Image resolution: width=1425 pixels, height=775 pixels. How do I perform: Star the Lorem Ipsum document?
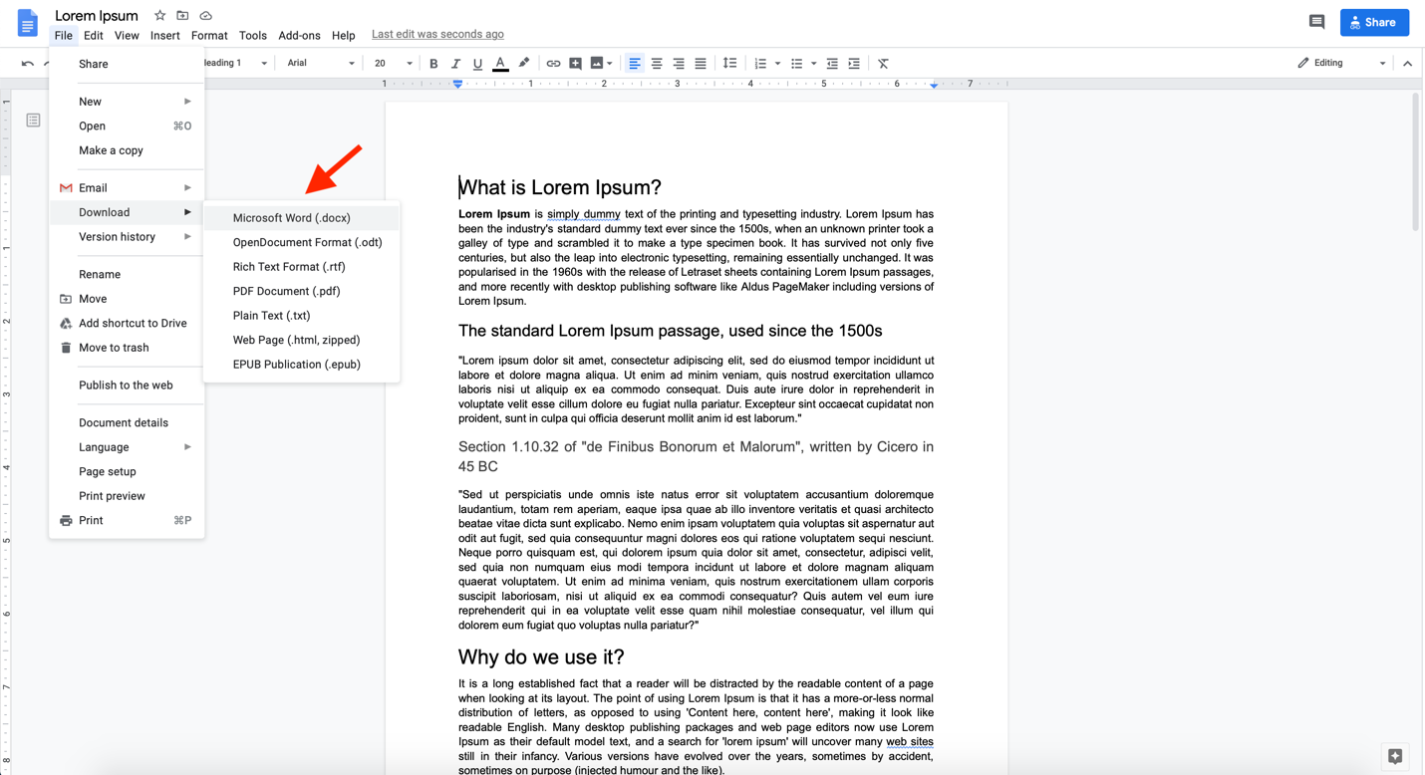click(x=159, y=16)
